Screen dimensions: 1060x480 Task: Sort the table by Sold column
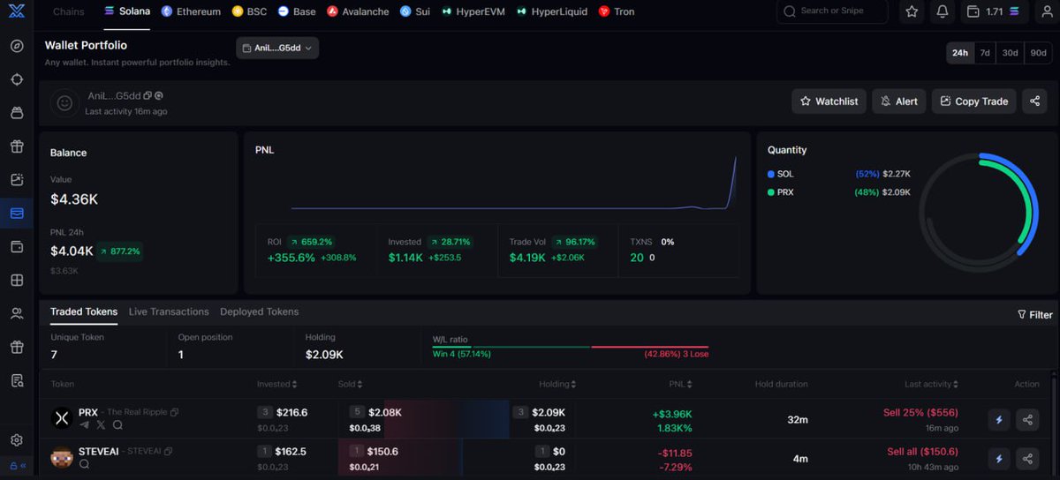(x=350, y=384)
